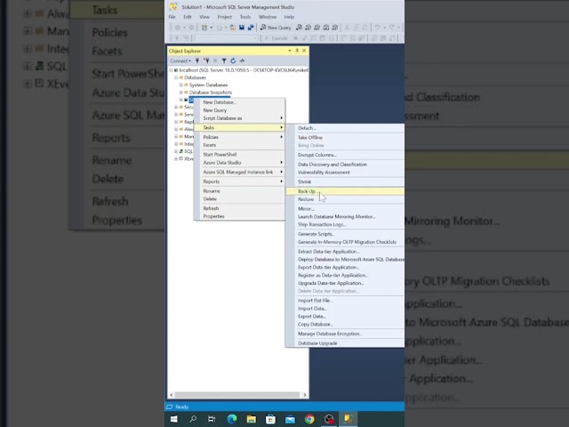Pin the Object Explorer panel
The image size is (569, 427).
pyautogui.click(x=297, y=51)
